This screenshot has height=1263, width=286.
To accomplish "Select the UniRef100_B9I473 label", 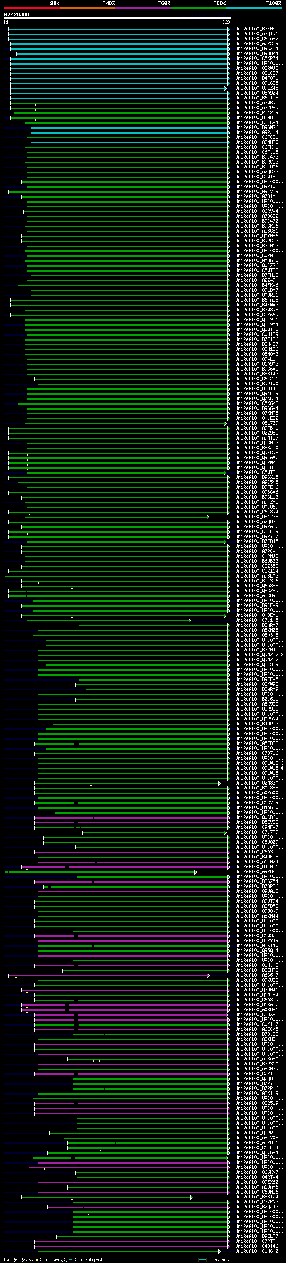I will pos(257,157).
